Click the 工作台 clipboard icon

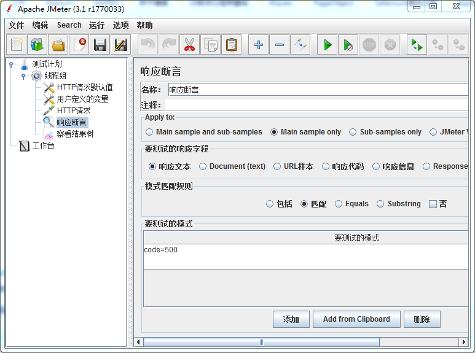pos(24,146)
